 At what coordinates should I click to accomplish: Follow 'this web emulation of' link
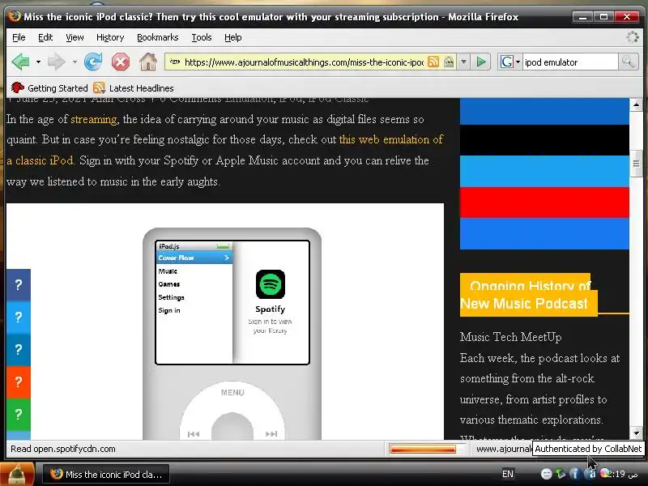(x=391, y=139)
